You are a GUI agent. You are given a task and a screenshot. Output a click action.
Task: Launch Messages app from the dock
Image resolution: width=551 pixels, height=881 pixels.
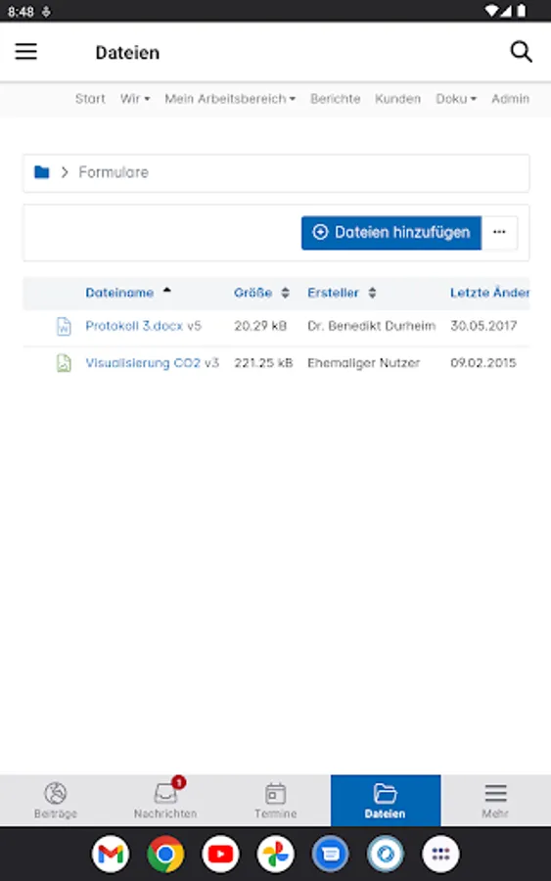[331, 854]
